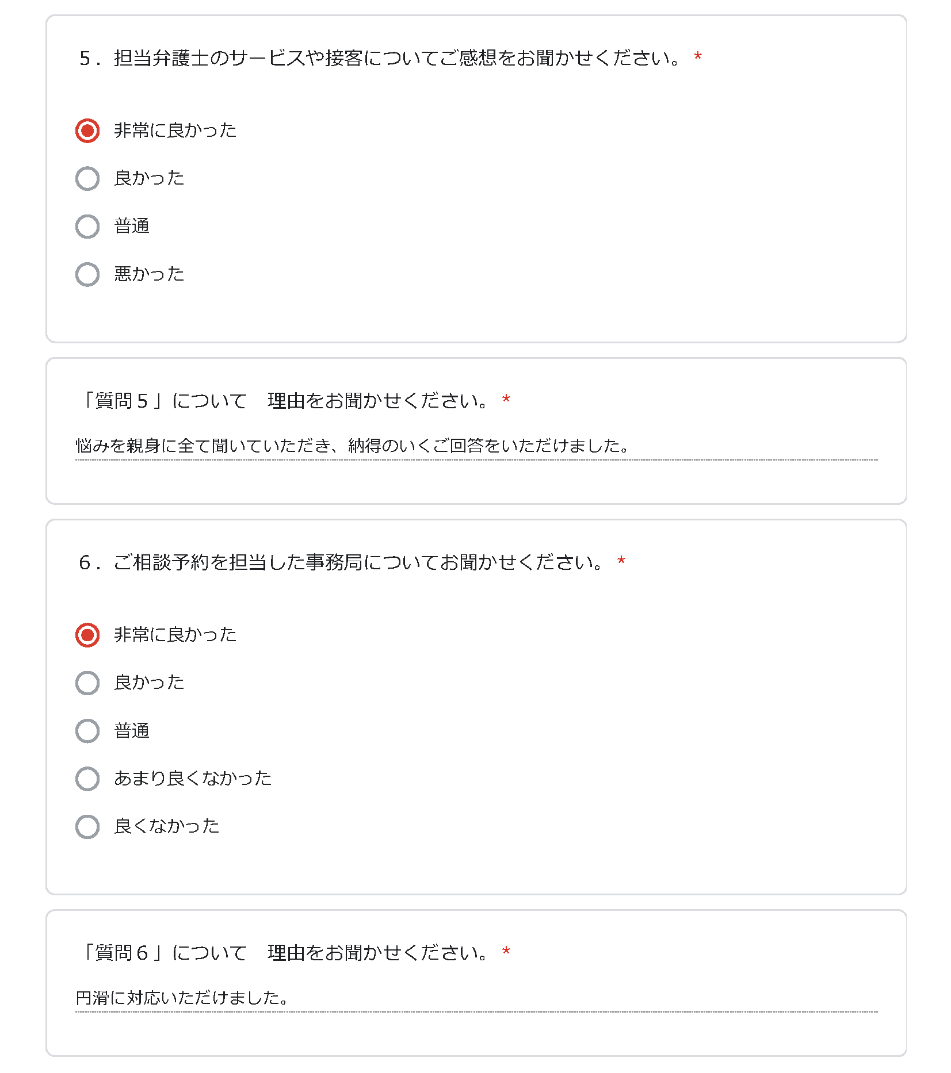Image resolution: width=951 pixels, height=1073 pixels.
Task: Select 良くなかった radio in question 6
Action: [87, 826]
